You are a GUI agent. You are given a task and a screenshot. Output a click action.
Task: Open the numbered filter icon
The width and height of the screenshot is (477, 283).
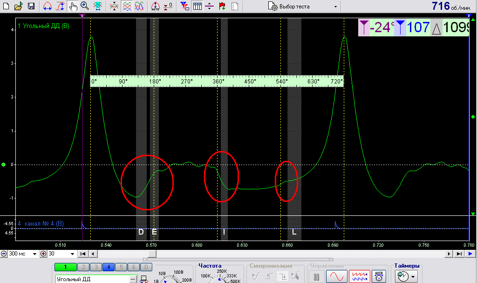184,6
